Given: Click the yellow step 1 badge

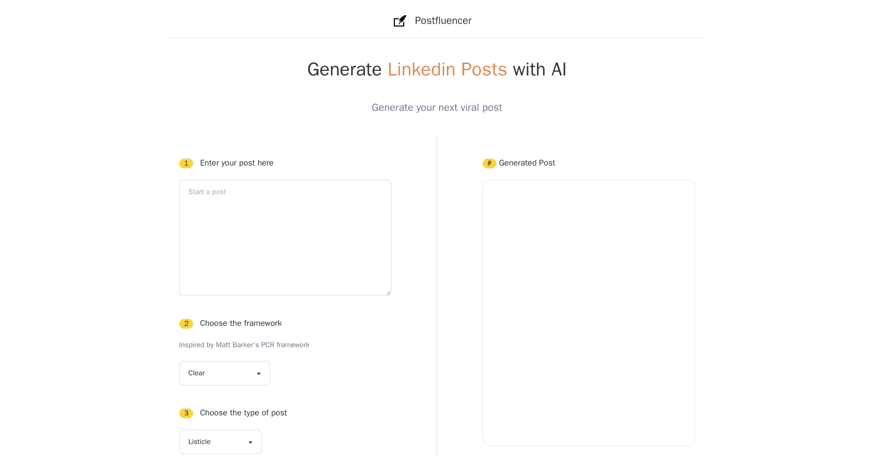Looking at the screenshot, I should pyautogui.click(x=186, y=163).
